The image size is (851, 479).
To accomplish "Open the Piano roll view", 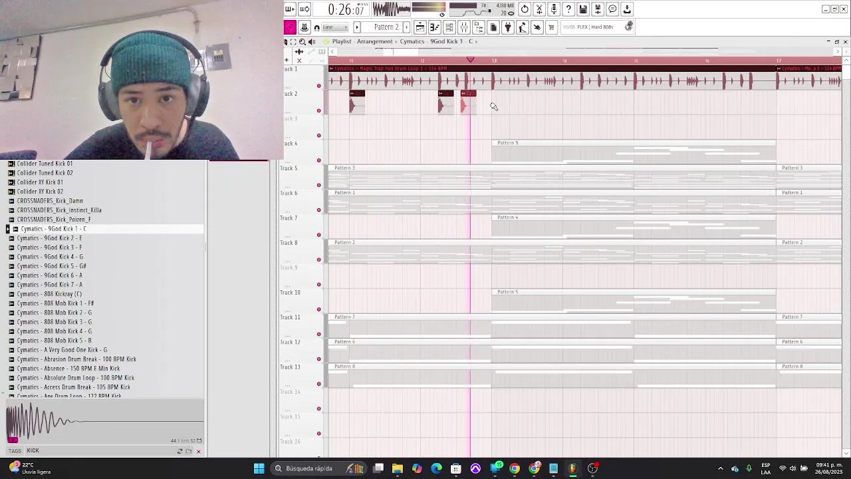I will pos(435,27).
